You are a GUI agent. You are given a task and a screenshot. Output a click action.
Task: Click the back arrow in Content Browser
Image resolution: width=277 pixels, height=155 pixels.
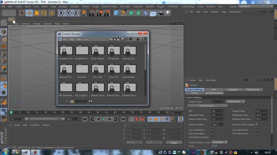coord(130,39)
